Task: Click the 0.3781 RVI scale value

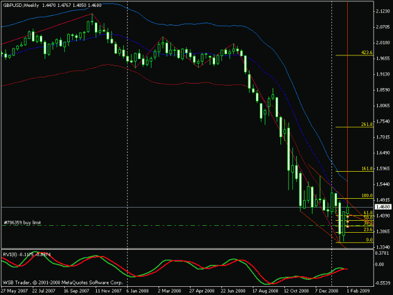Action: click(382, 253)
